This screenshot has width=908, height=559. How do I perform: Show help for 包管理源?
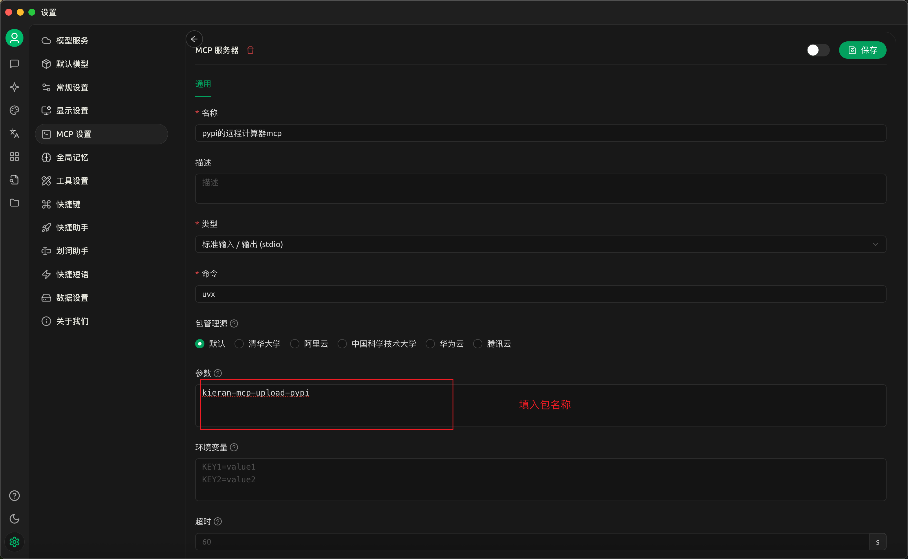[234, 323]
